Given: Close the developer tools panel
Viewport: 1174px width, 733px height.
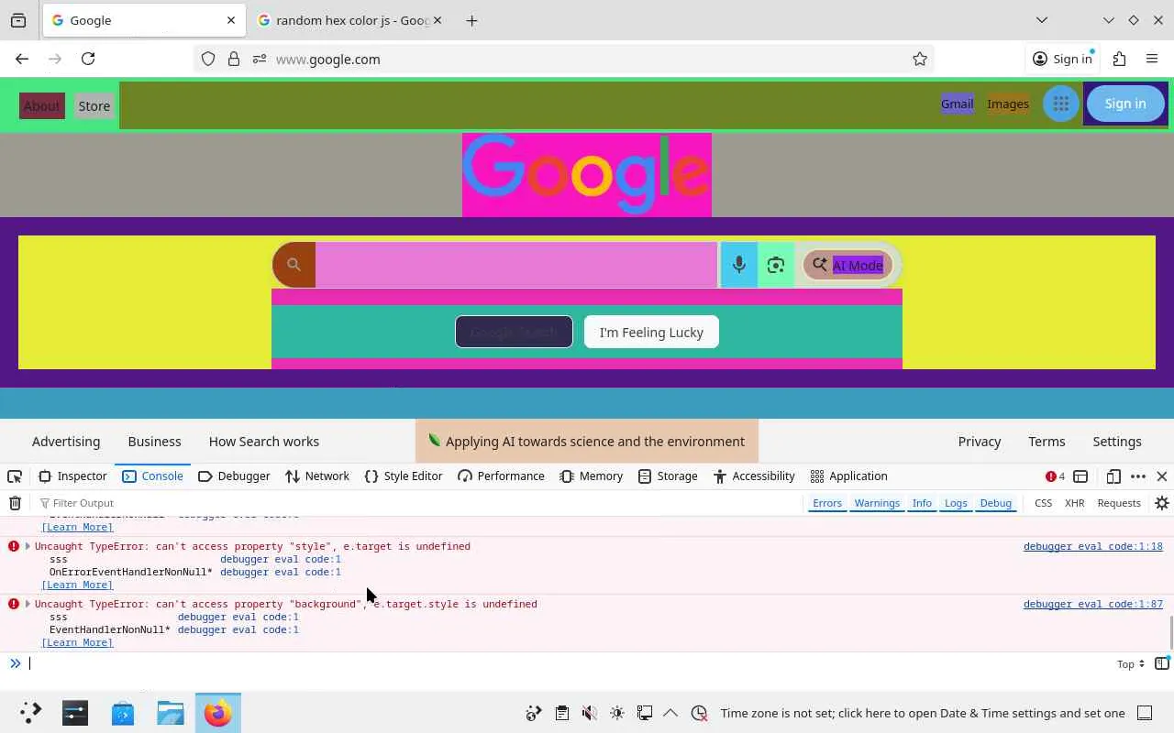Looking at the screenshot, I should [1162, 476].
